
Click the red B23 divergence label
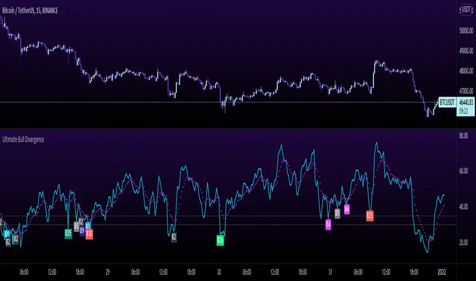click(370, 216)
